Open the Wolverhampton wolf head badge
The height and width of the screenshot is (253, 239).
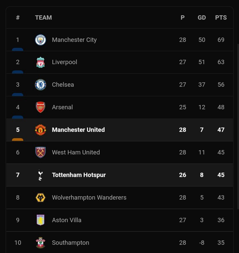point(40,198)
